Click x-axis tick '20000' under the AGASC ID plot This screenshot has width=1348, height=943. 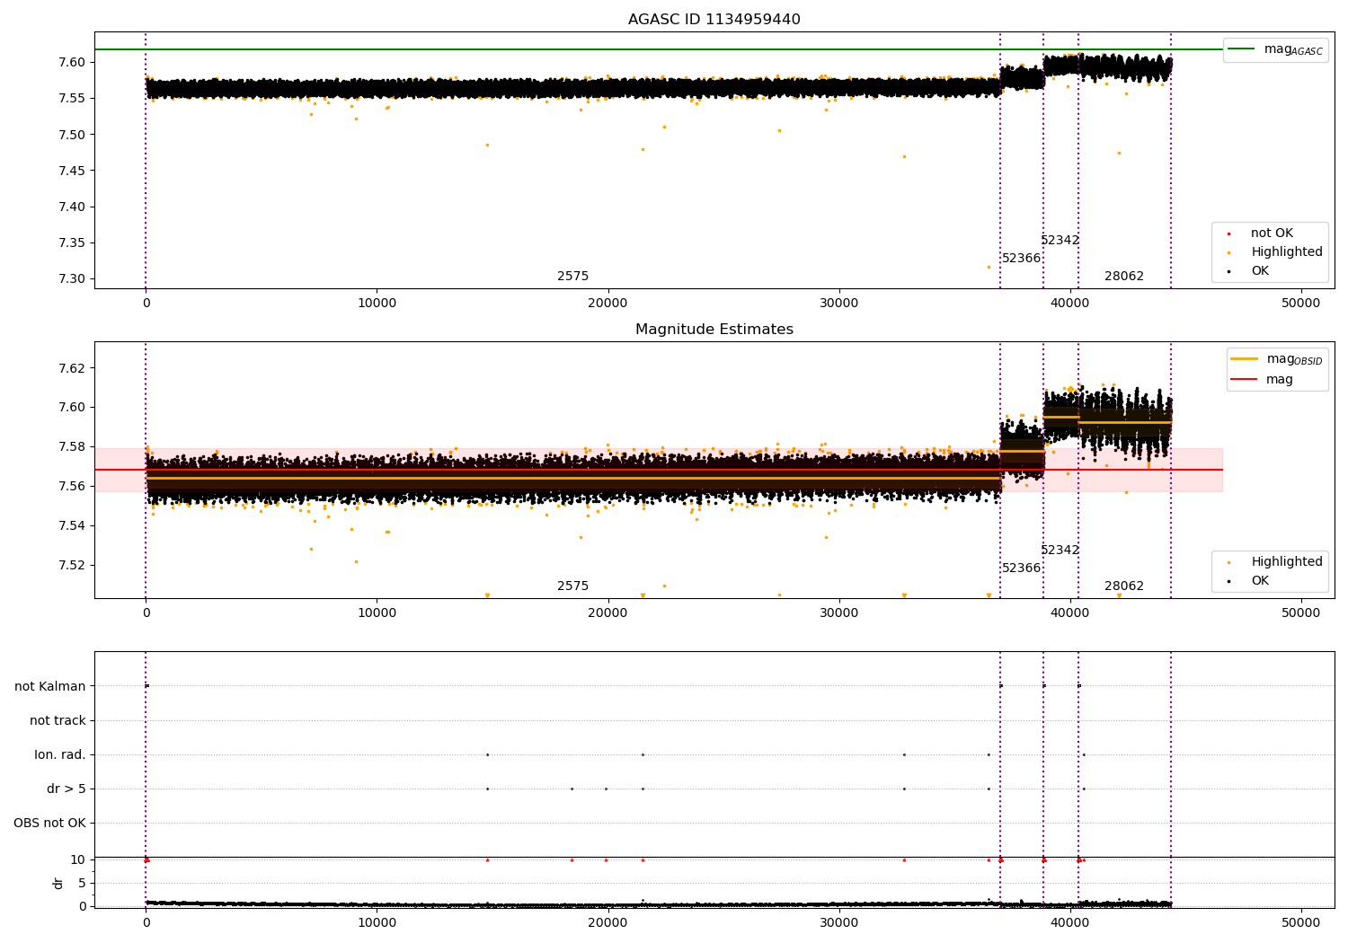pyautogui.click(x=607, y=304)
